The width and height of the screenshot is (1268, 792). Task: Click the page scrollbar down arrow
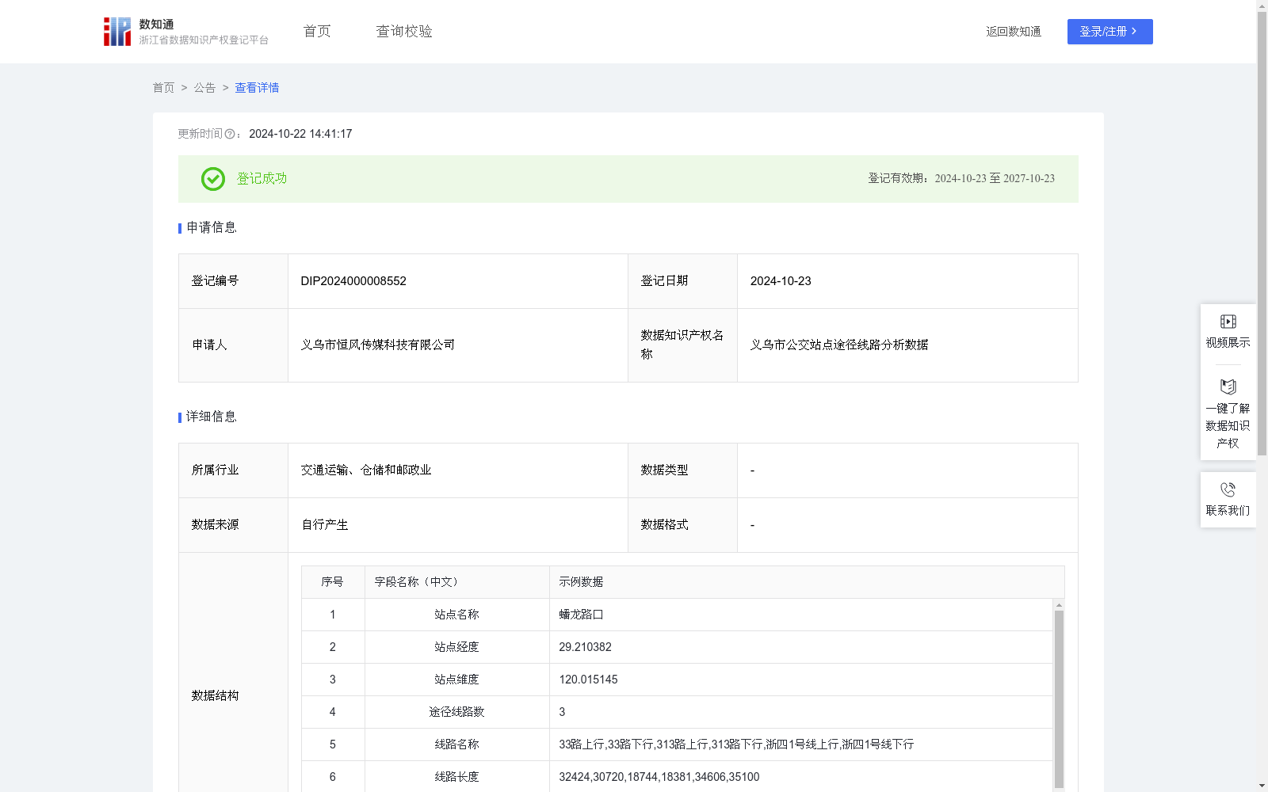(1262, 786)
